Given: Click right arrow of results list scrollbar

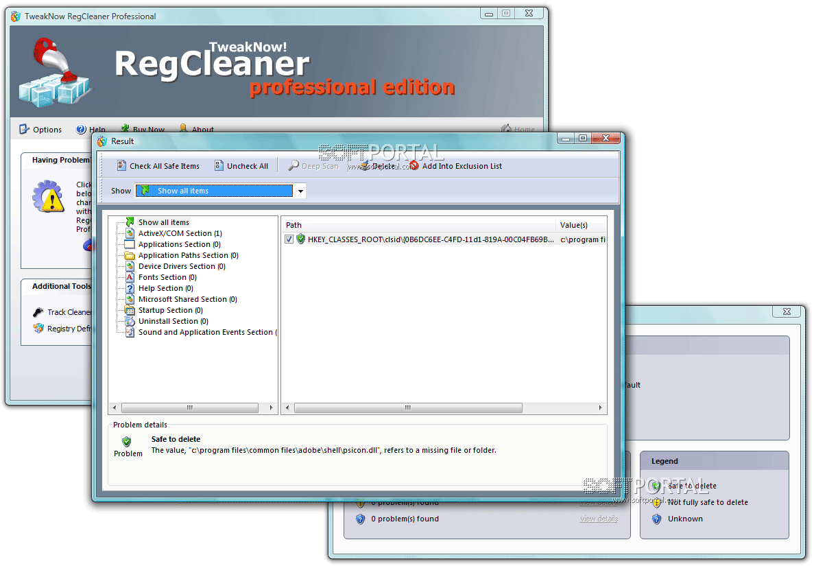Looking at the screenshot, I should pos(600,408).
